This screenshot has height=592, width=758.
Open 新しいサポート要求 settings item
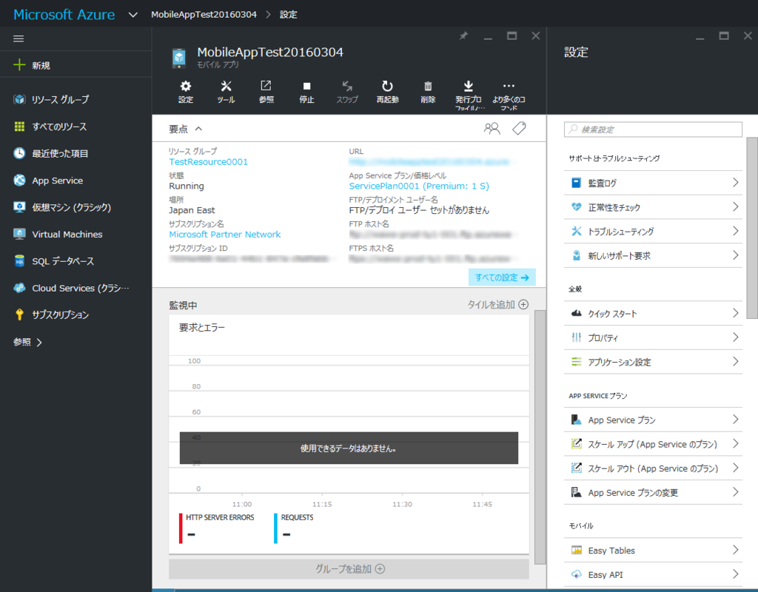[x=653, y=255]
